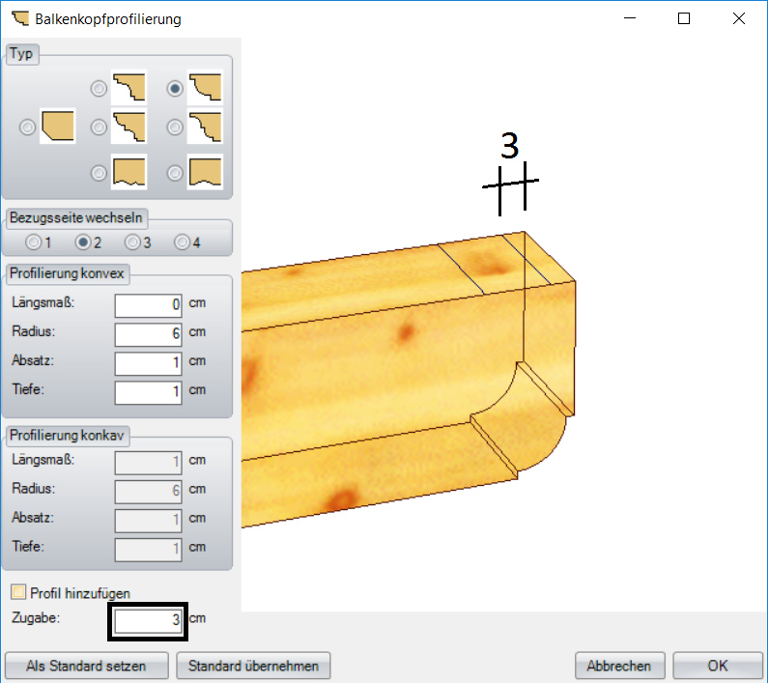769x683 pixels.
Task: Click the chamfered corner profile type icon
Action: click(57, 126)
